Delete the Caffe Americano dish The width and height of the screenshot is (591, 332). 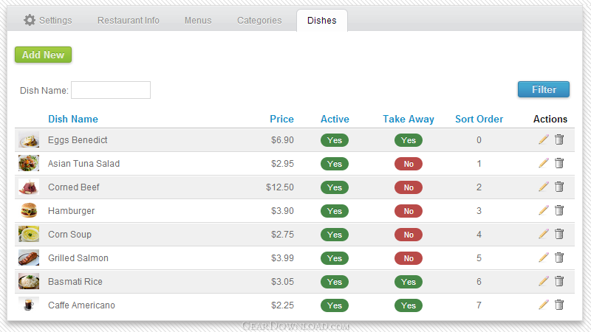[x=559, y=305]
